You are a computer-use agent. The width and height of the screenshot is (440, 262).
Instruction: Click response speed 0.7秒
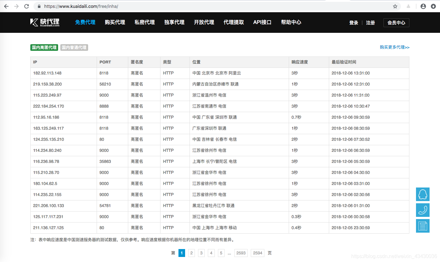pos(296,117)
